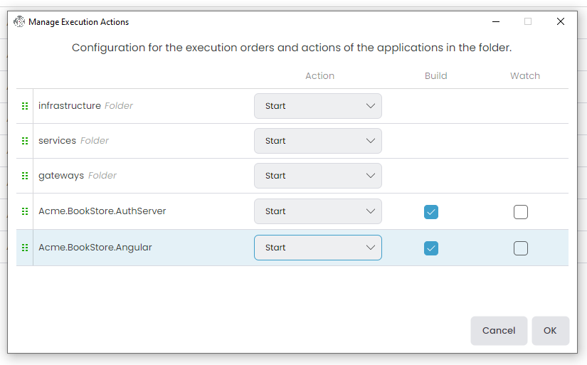This screenshot has width=587, height=365.
Task: Click the drag handle icon for services
Action: pyautogui.click(x=25, y=141)
